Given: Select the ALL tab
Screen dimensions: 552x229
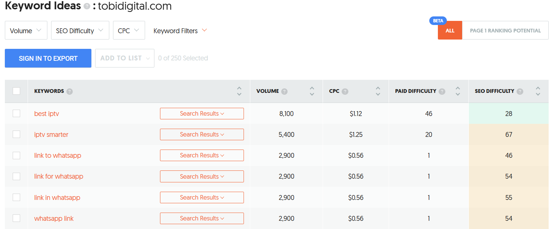Looking at the screenshot, I should (x=450, y=31).
